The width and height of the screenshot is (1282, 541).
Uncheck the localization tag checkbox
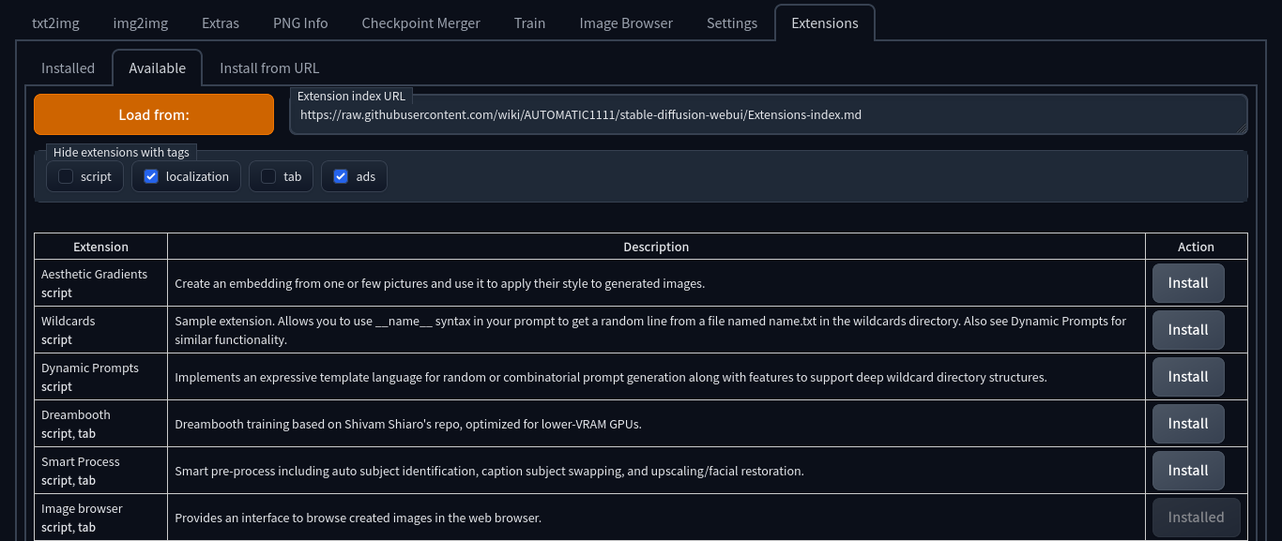tap(151, 176)
